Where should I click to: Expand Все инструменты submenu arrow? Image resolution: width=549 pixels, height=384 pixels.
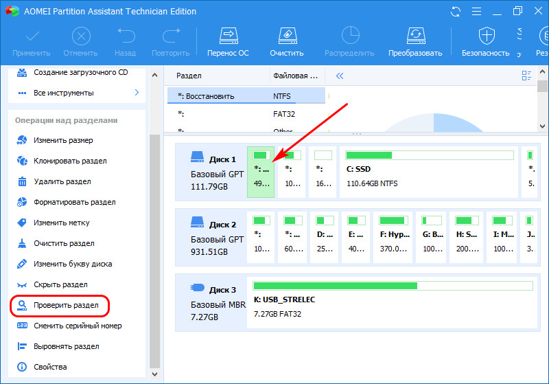click(137, 93)
